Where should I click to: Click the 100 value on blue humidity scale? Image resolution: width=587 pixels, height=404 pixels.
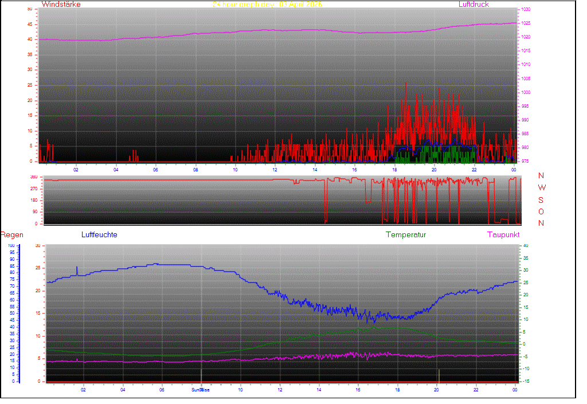click(x=11, y=246)
